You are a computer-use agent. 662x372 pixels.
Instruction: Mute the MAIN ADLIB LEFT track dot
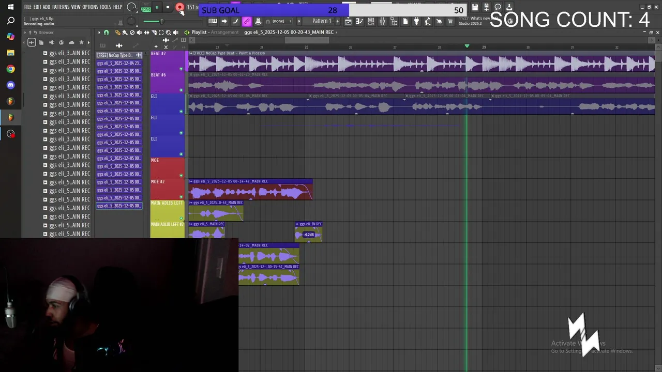181,218
